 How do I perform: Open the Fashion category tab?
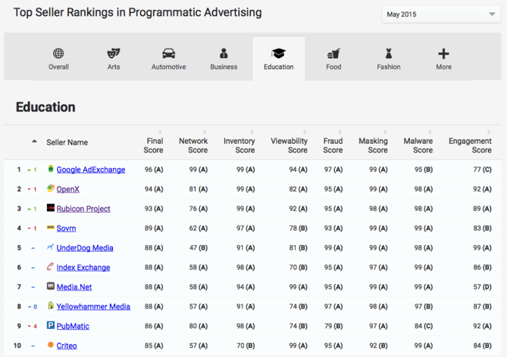(388, 59)
